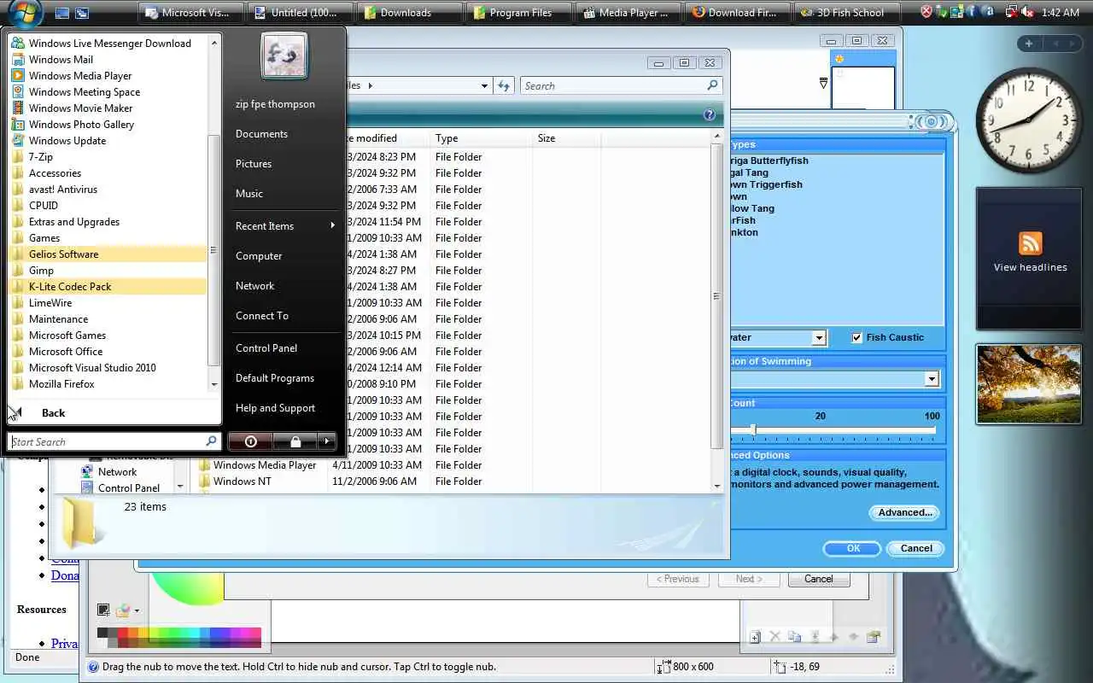Click the Type column header
This screenshot has height=683, width=1093.
[x=482, y=138]
